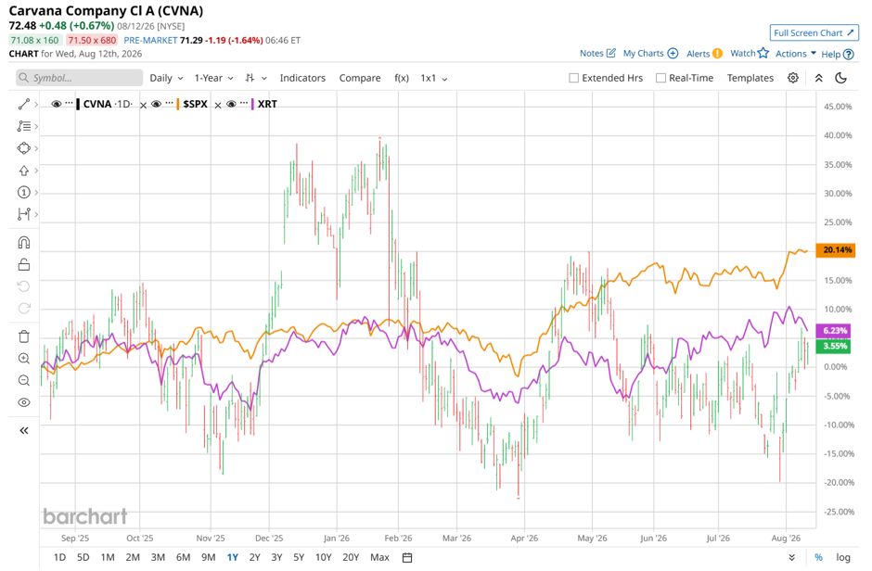This screenshot has height=571, width=872.
Task: Open the 1x1 grid layout dropdown
Action: tap(434, 78)
